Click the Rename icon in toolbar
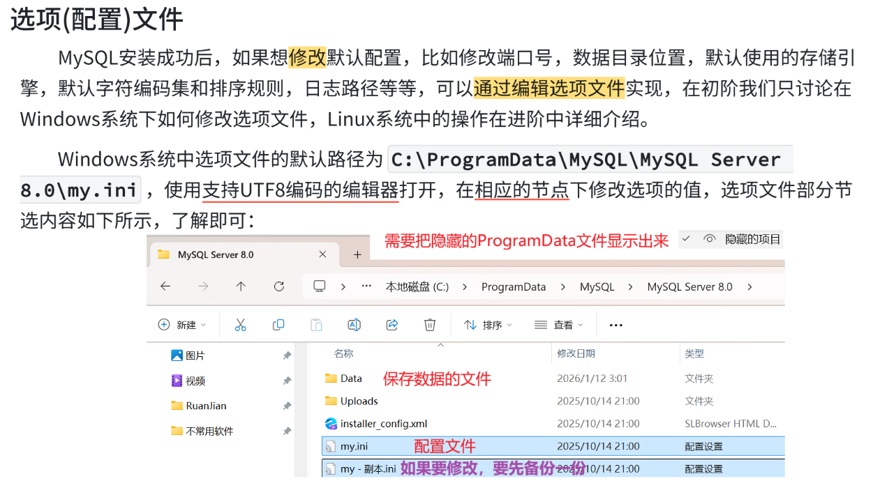Screen dimensions: 873x490 point(354,325)
